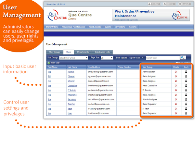
Task: Switch to the Departments tab
Action: point(83,52)
